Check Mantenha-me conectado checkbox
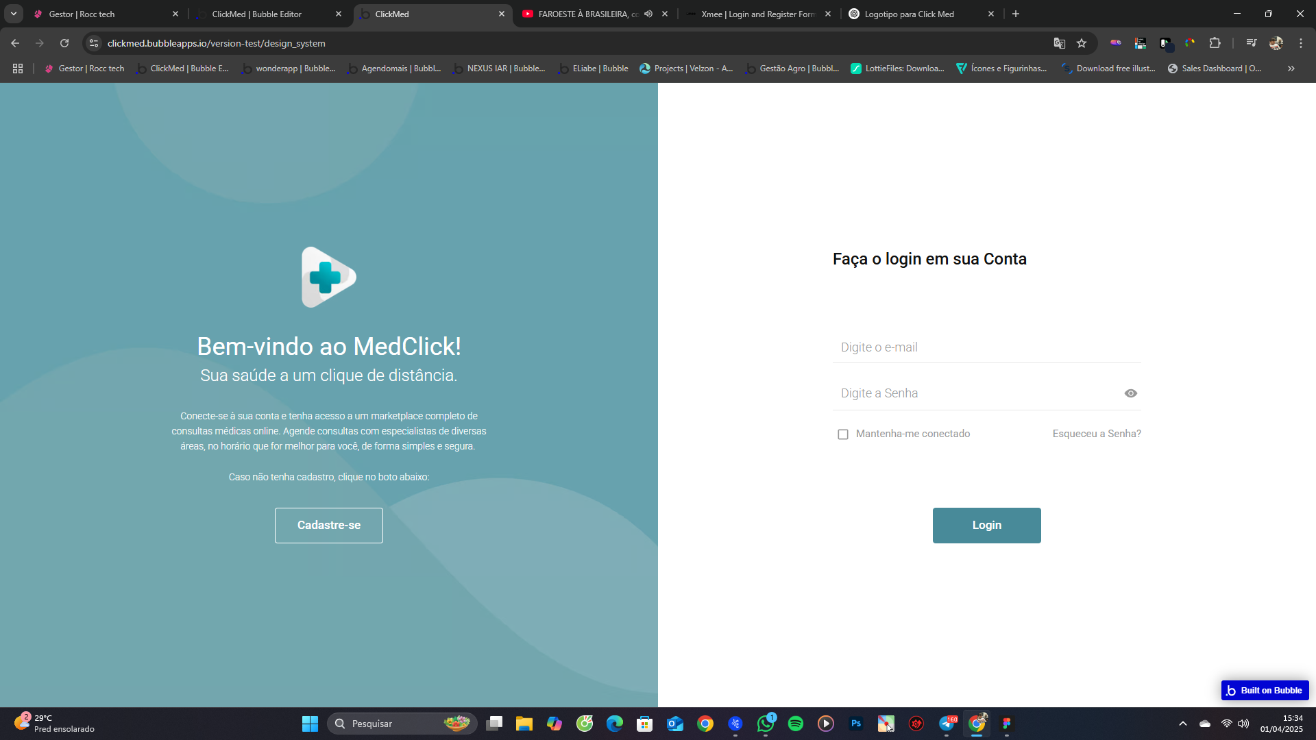1316x740 pixels. (842, 434)
